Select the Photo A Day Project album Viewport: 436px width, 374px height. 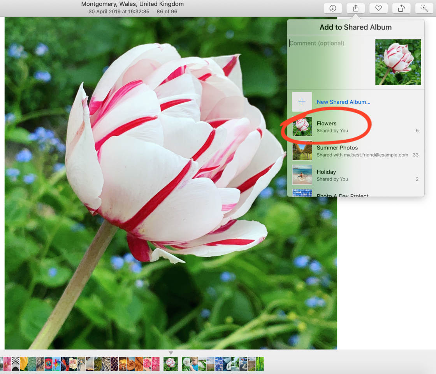(x=343, y=195)
